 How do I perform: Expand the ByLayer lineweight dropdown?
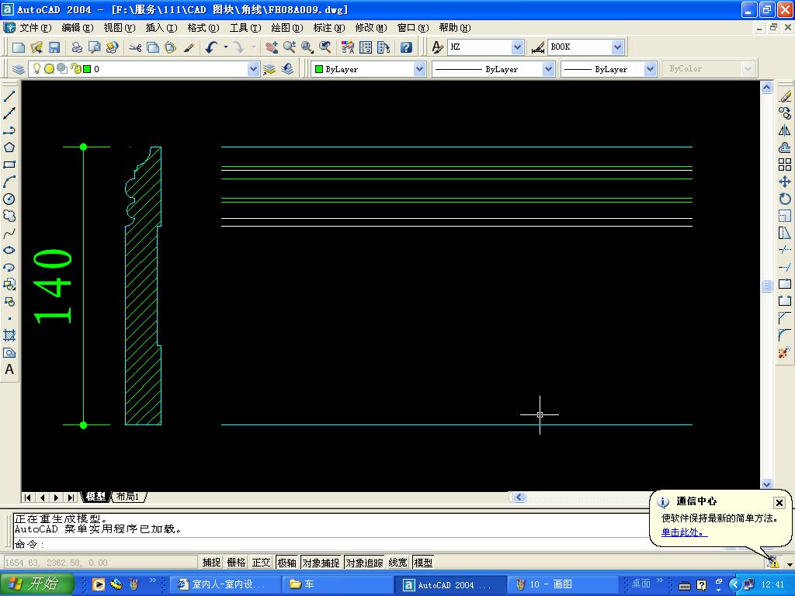click(x=650, y=69)
